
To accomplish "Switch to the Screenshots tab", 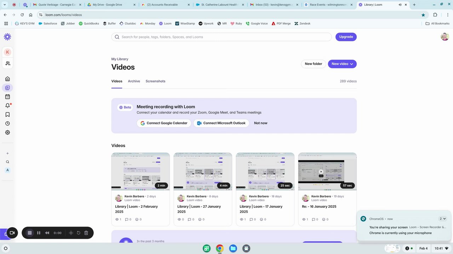I will click(155, 81).
